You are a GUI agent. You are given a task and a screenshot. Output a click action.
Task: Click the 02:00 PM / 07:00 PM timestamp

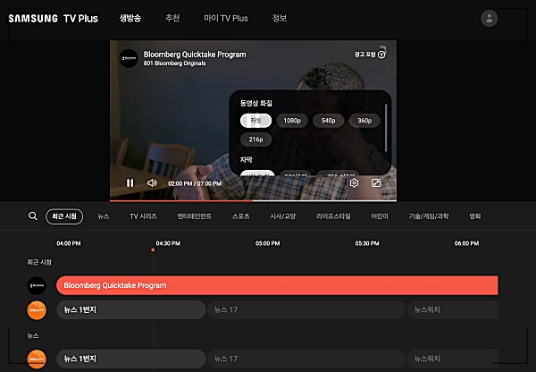click(195, 183)
